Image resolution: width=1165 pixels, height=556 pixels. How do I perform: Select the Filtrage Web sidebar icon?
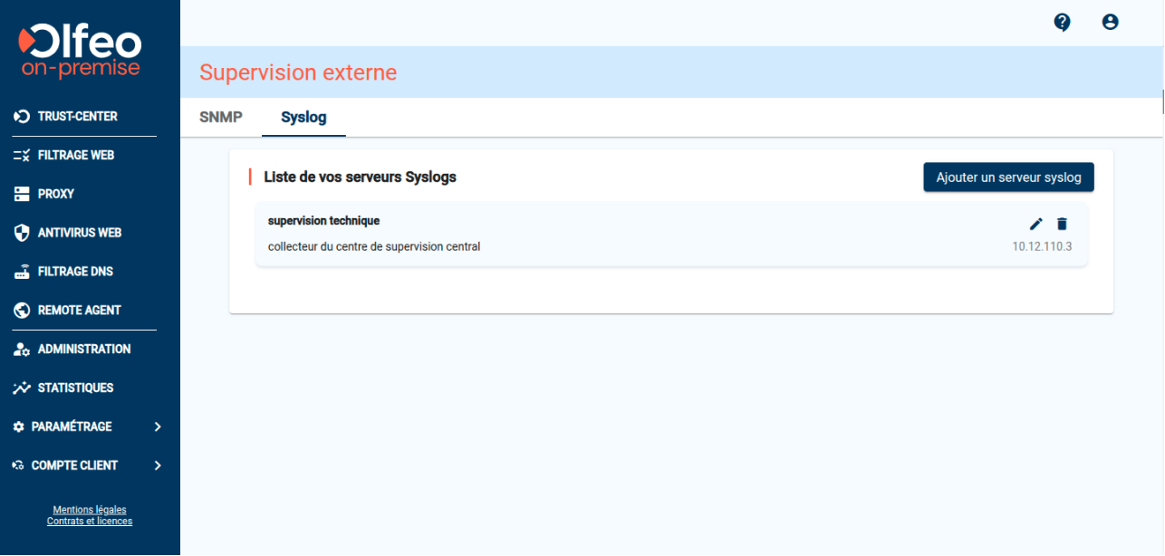pos(21,155)
